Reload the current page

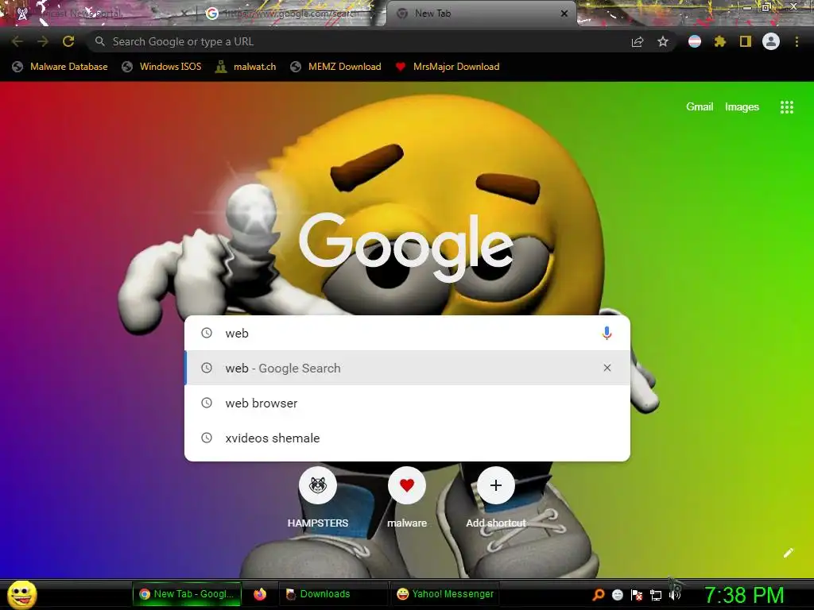(68, 41)
